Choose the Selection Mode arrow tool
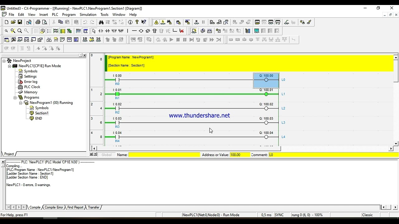 point(94,31)
